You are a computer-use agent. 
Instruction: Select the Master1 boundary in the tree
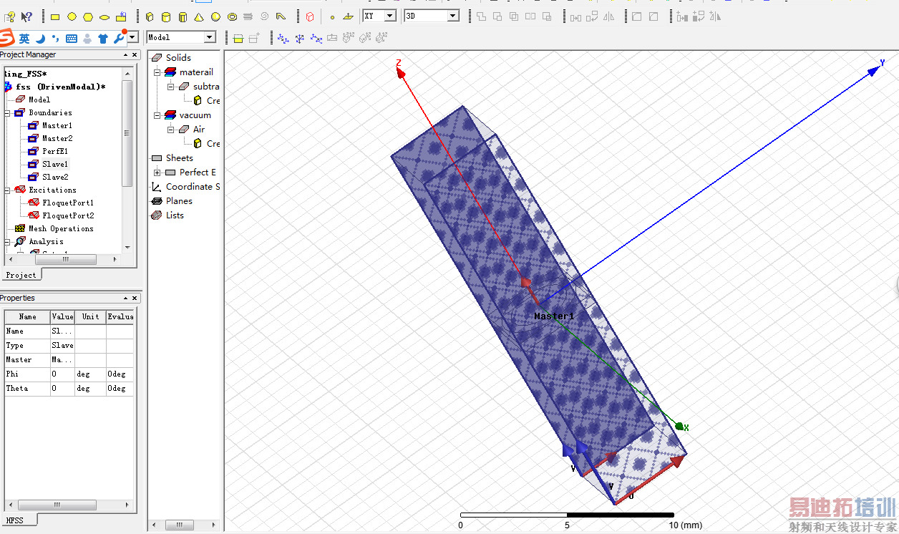57,125
